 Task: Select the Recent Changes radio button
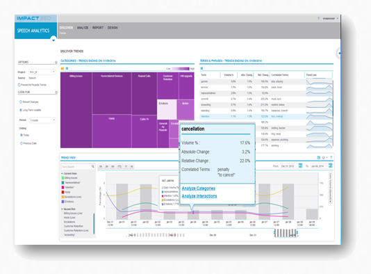click(21, 102)
